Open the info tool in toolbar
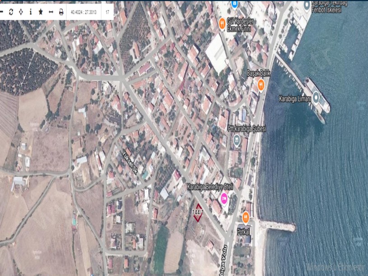This screenshot has height=276, width=368. (x=31, y=12)
